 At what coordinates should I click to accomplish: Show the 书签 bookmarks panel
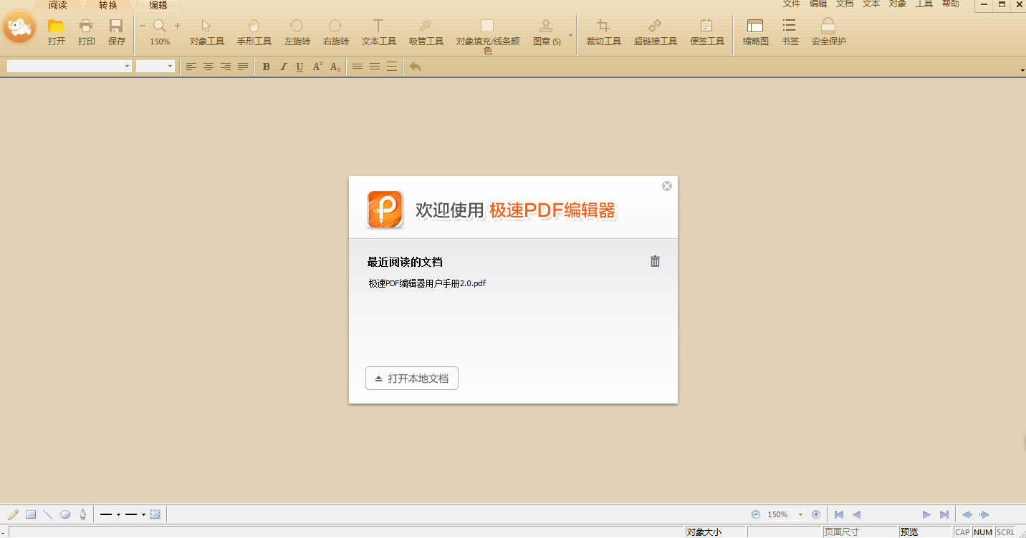point(790,33)
